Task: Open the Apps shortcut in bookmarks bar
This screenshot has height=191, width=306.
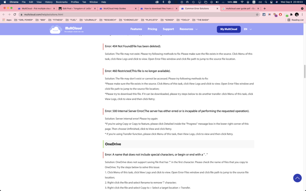Action: tap(7, 20)
